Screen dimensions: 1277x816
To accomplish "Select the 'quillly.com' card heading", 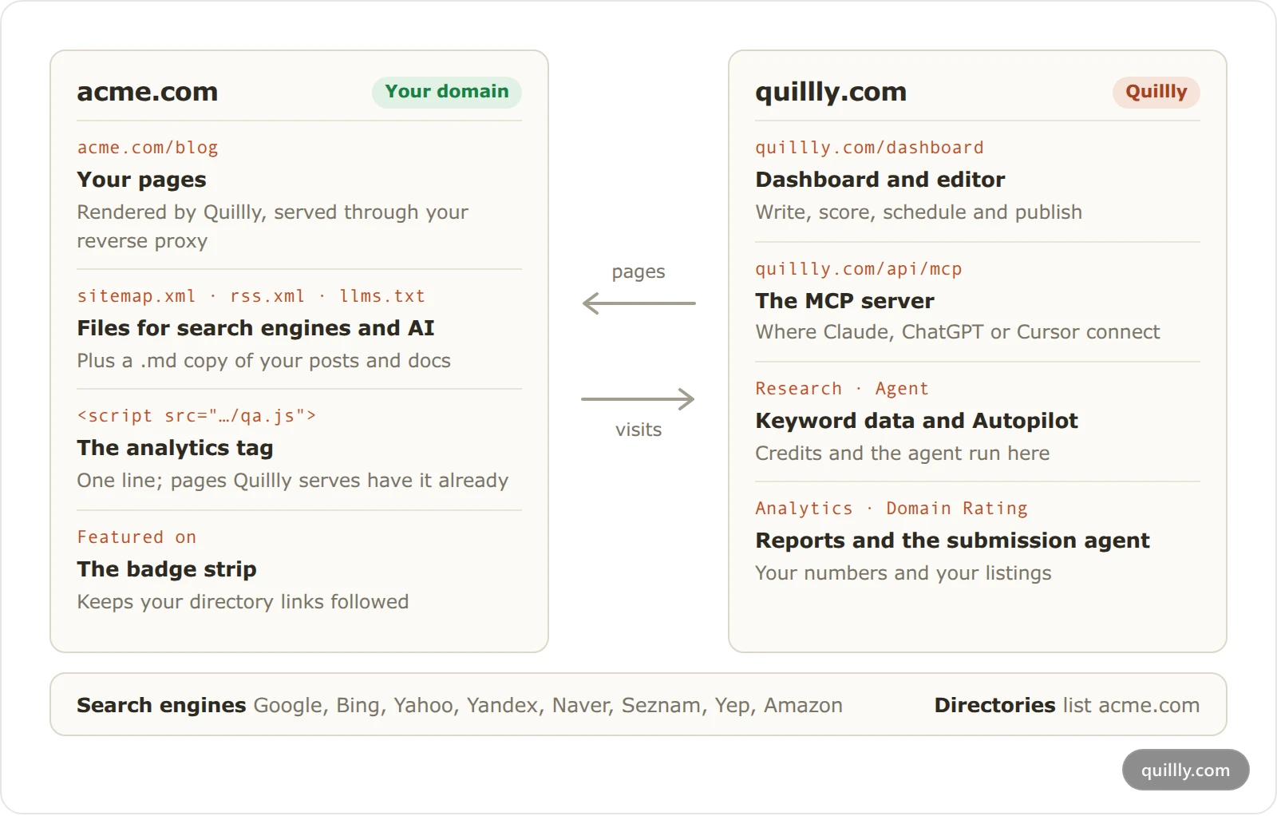I will click(831, 93).
